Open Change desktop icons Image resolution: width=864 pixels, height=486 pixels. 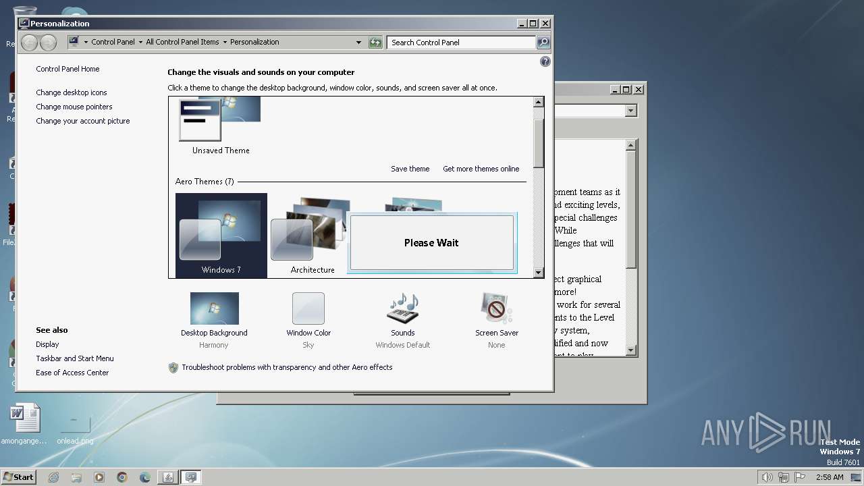pyautogui.click(x=72, y=92)
